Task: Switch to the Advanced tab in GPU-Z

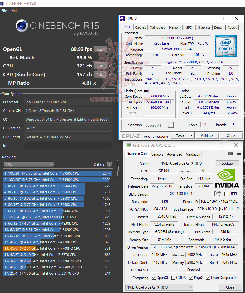Action: pos(175,154)
